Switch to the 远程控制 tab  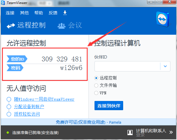click(x=26, y=25)
